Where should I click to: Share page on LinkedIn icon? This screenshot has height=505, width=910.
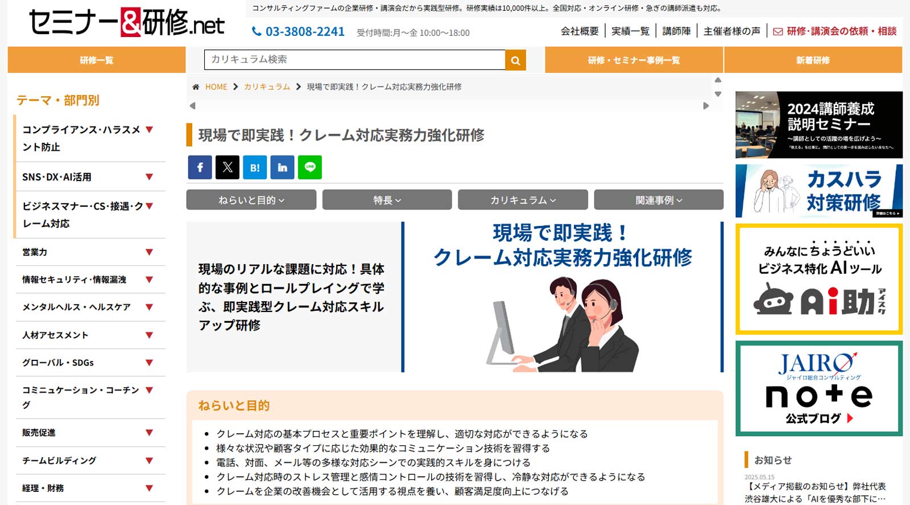pyautogui.click(x=282, y=167)
